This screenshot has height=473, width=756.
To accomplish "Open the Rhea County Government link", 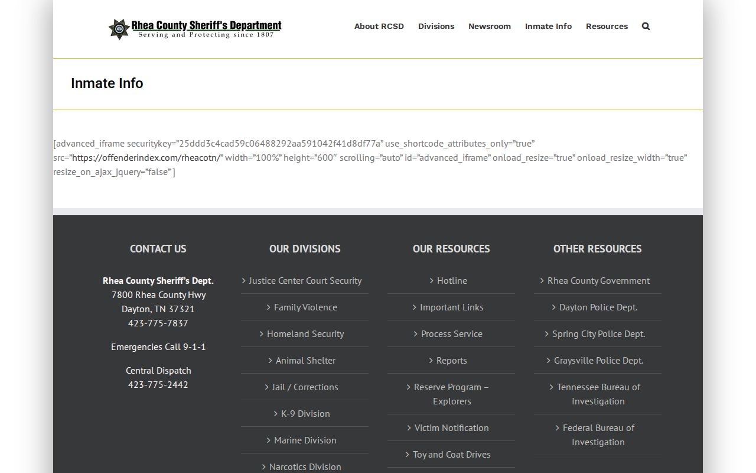I will (598, 281).
